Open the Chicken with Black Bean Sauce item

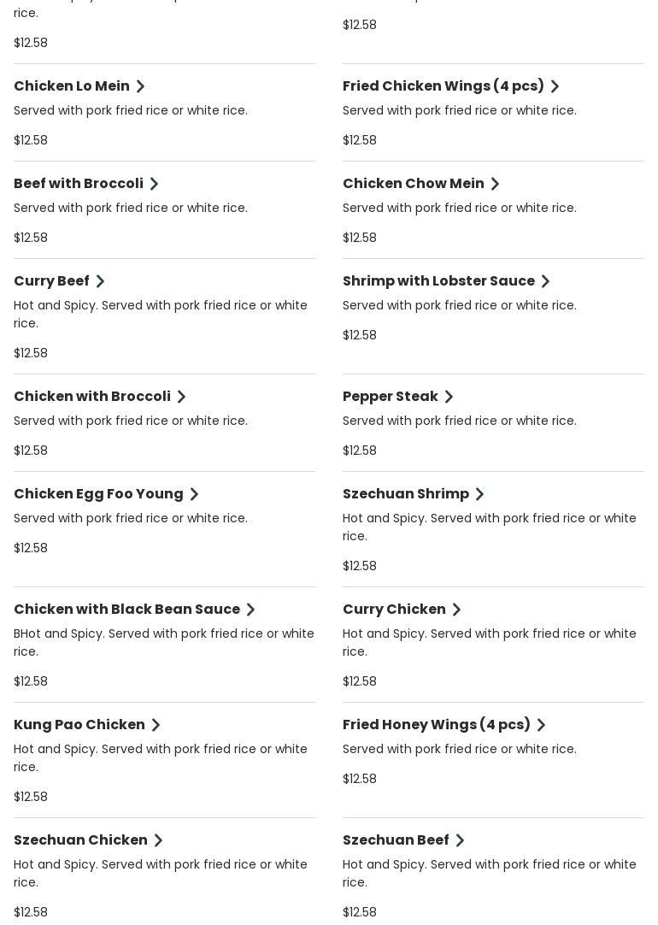(126, 610)
